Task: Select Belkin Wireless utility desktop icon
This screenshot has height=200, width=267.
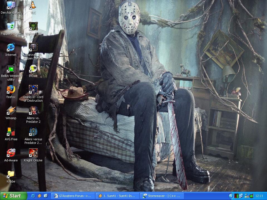Action: (x=11, y=72)
